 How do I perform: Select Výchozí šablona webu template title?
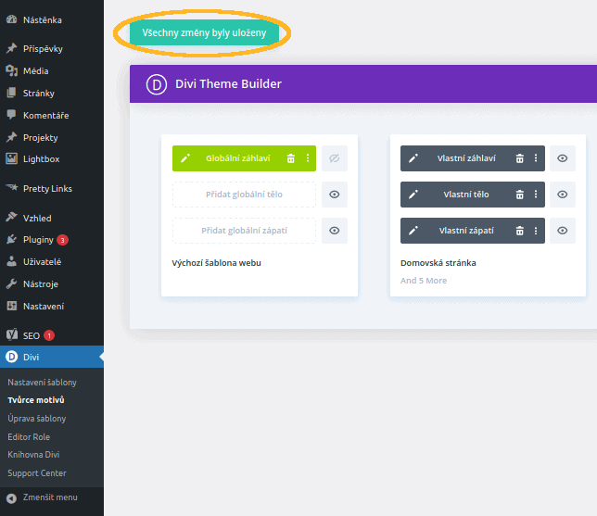[x=216, y=263]
